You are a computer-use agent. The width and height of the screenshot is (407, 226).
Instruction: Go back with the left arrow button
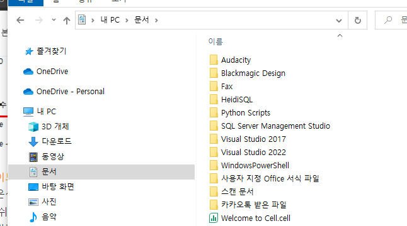(x=20, y=20)
